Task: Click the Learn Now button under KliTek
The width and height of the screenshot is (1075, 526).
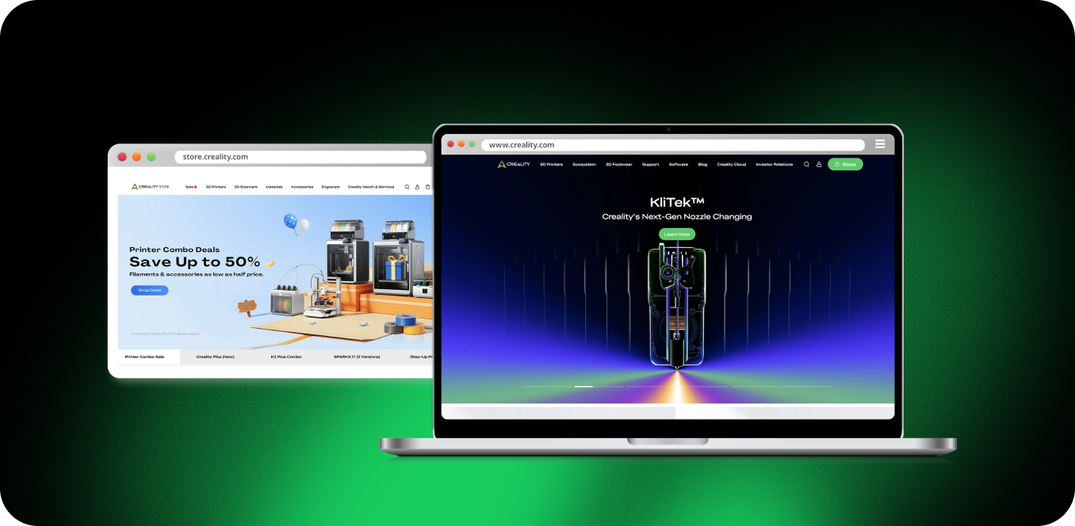Action: pyautogui.click(x=677, y=234)
